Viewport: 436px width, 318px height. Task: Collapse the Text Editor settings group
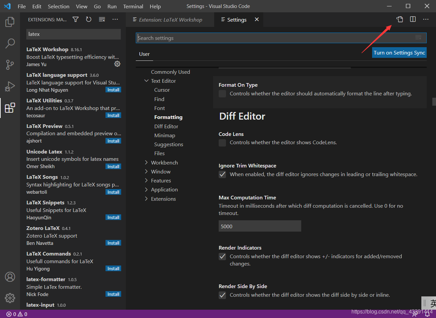(x=146, y=81)
